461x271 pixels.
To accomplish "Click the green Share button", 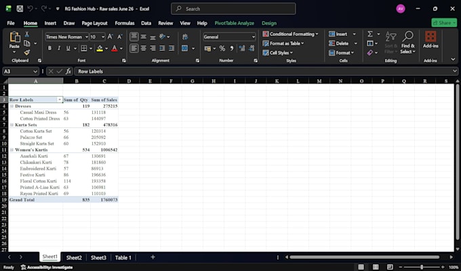I will click(444, 22).
